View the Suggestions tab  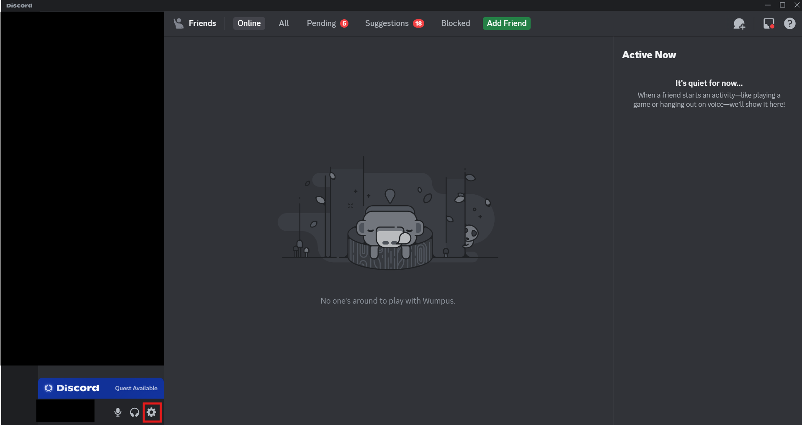coord(387,23)
